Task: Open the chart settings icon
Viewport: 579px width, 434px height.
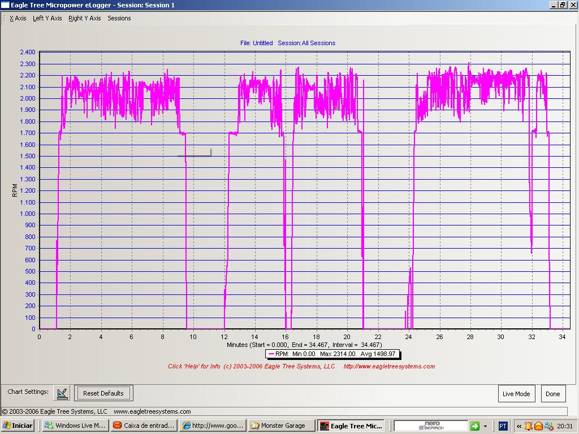Action: click(62, 393)
